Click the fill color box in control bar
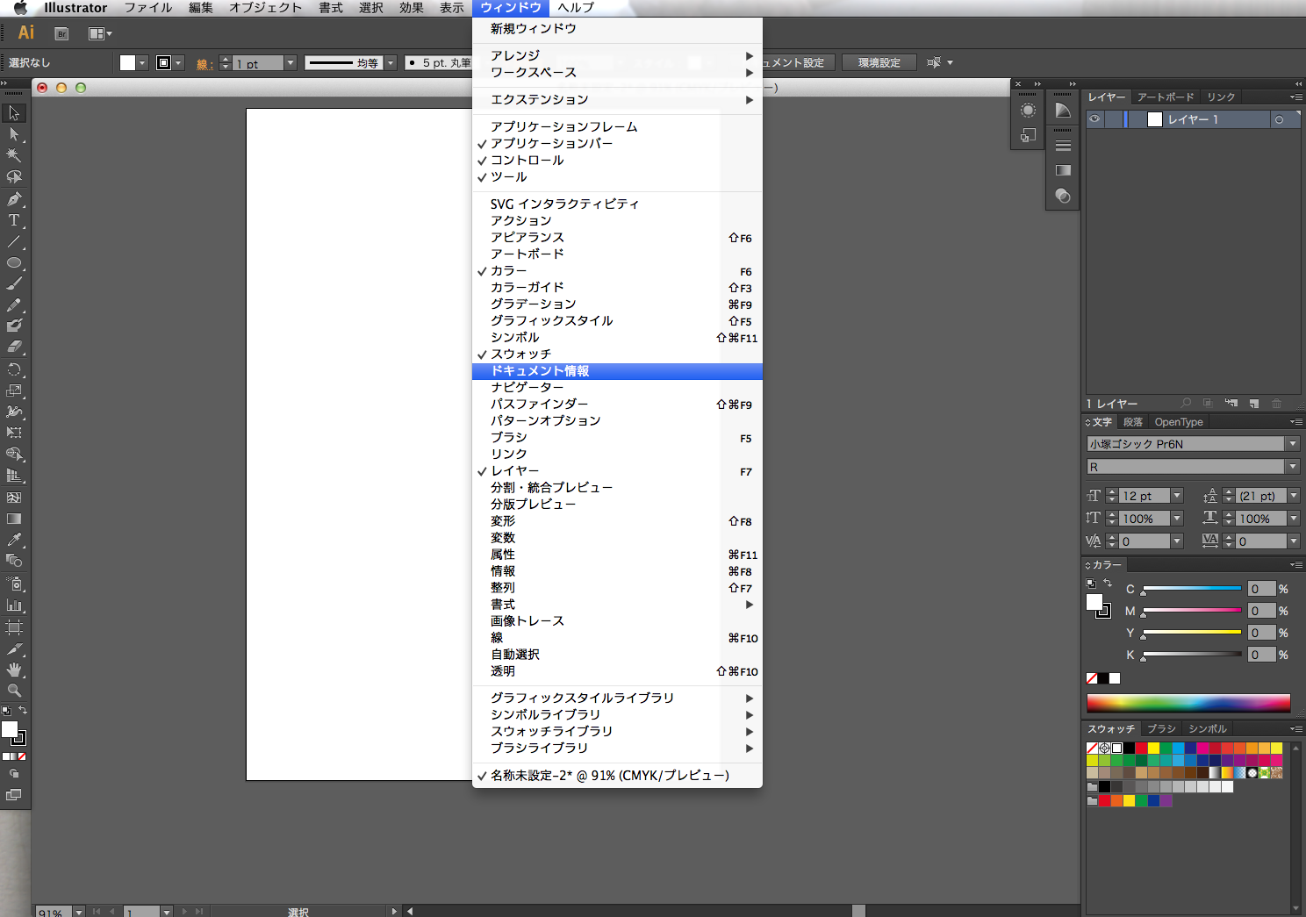 click(128, 63)
